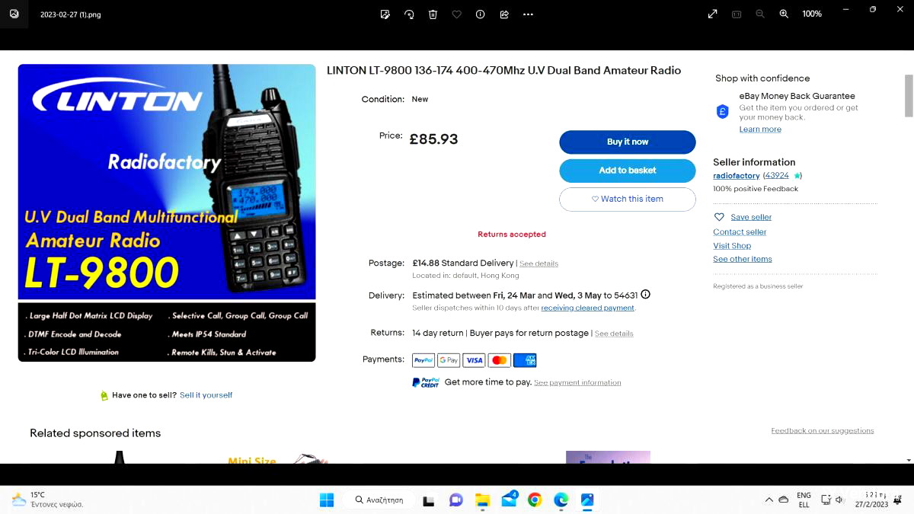Show file info panel icon

click(x=480, y=14)
